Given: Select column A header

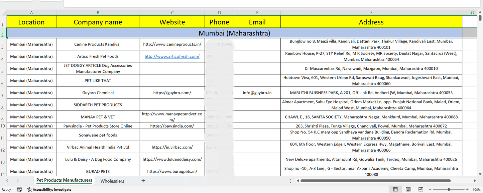Looking at the screenshot, I should pyautogui.click(x=31, y=13).
